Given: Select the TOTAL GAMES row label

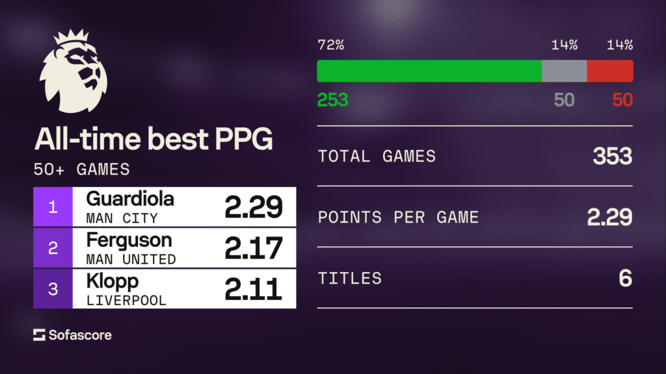Looking at the screenshot, I should (377, 156).
